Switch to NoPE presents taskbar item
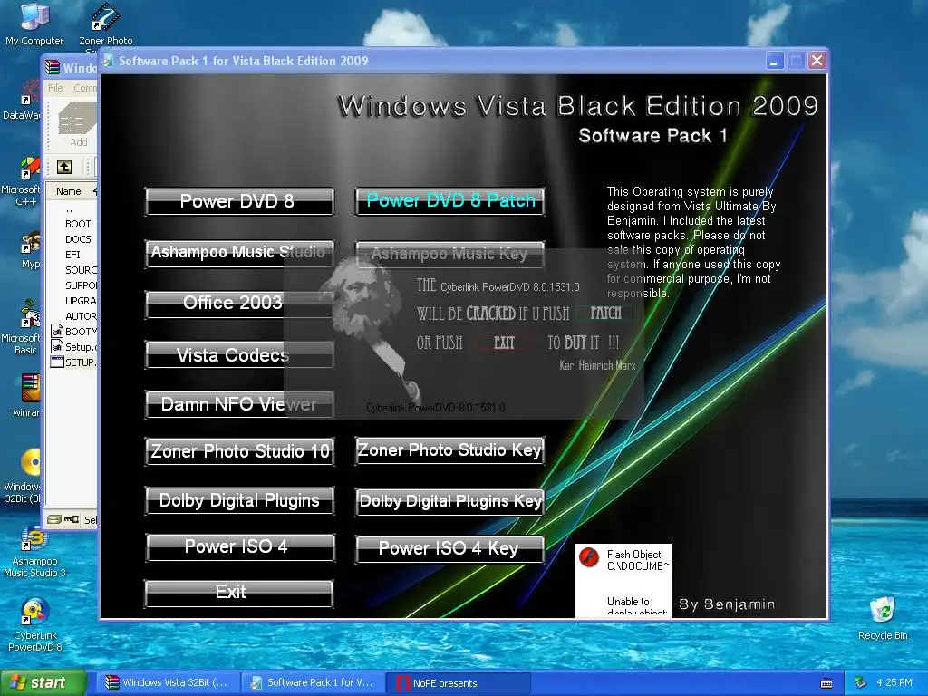The image size is (928, 696). 458,683
